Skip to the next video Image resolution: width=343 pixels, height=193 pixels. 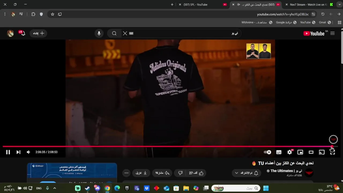pyautogui.click(x=18, y=152)
